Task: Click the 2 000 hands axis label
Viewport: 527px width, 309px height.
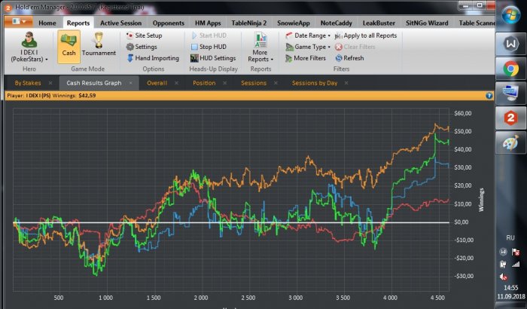Action: tap(201, 298)
